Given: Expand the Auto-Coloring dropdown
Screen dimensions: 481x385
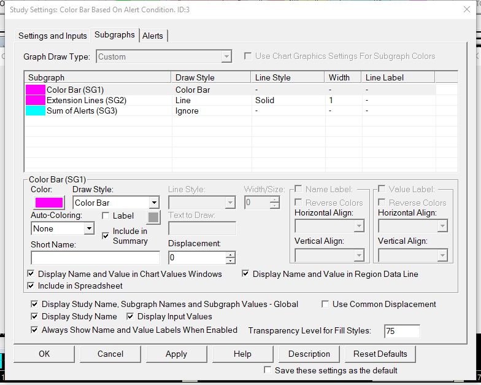Looking at the screenshot, I should click(89, 228).
